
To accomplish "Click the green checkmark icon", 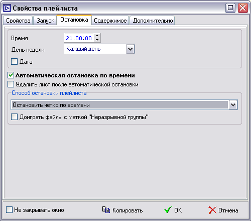I will click(x=168, y=210).
